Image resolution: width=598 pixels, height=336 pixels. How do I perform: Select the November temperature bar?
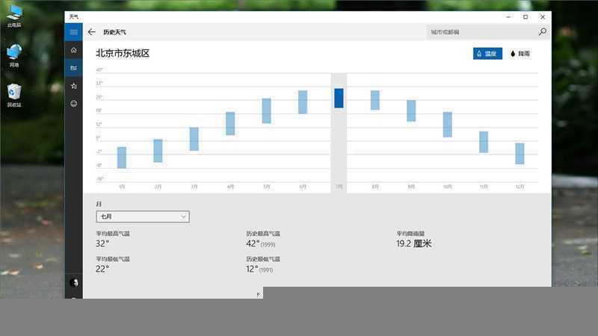point(484,142)
